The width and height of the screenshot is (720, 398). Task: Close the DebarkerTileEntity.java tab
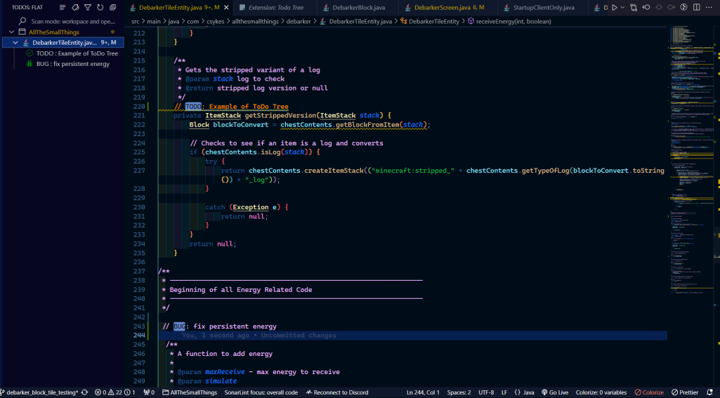coord(226,8)
